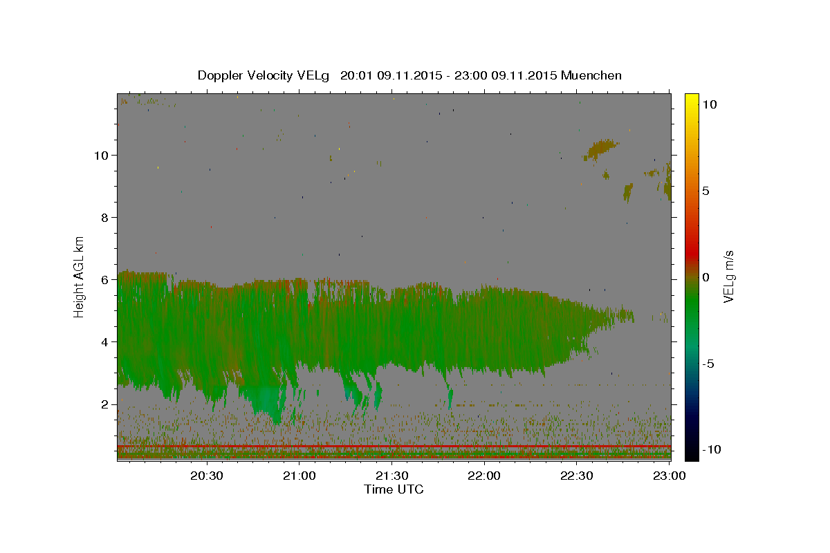The width and height of the screenshot is (830, 553).
Task: Click the 'Height AGL km' y-axis label
Action: 80,276
